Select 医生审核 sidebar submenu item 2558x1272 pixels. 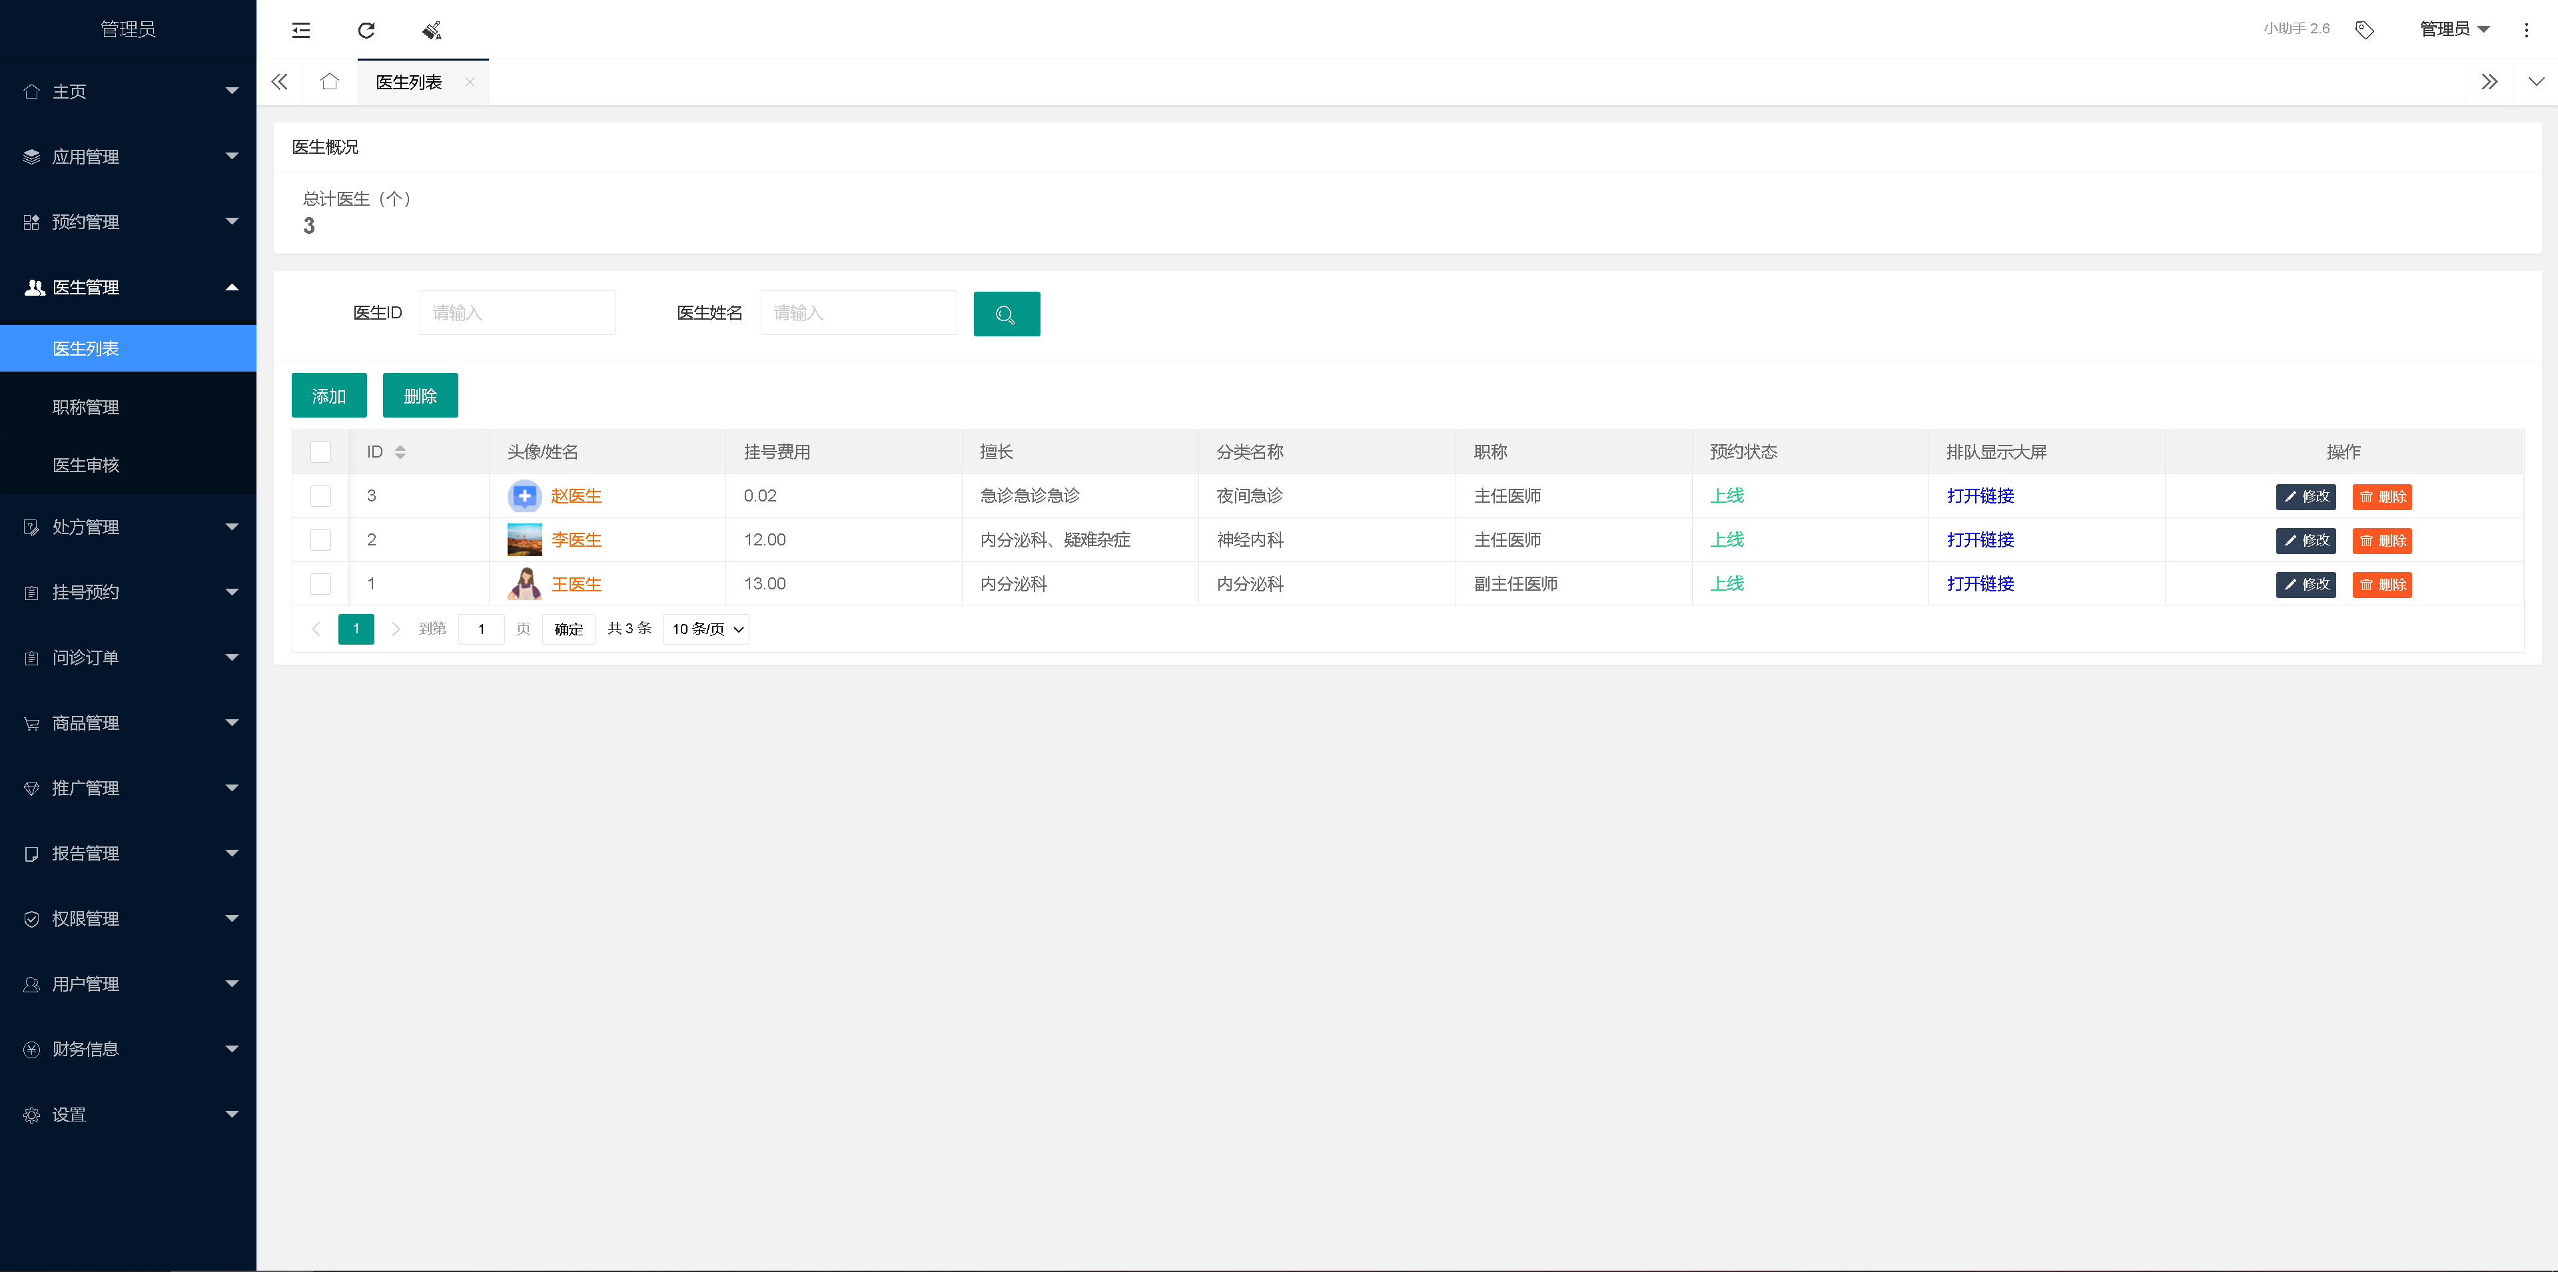coord(85,465)
